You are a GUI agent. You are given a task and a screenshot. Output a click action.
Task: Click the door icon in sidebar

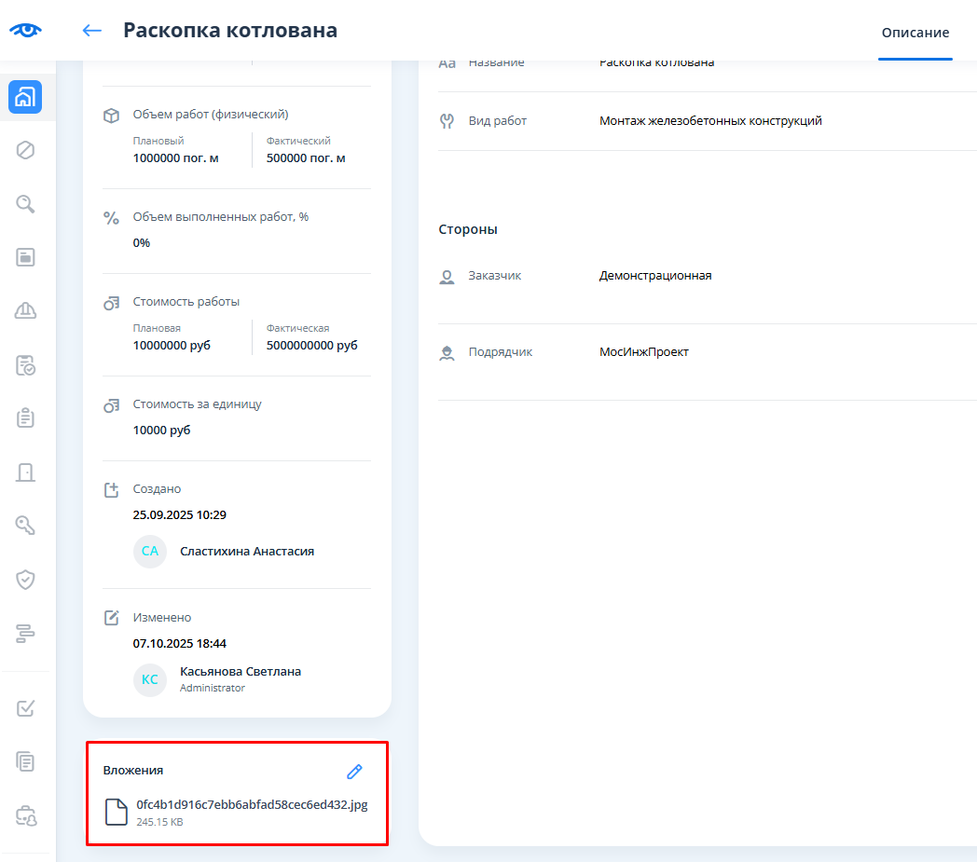coord(25,472)
